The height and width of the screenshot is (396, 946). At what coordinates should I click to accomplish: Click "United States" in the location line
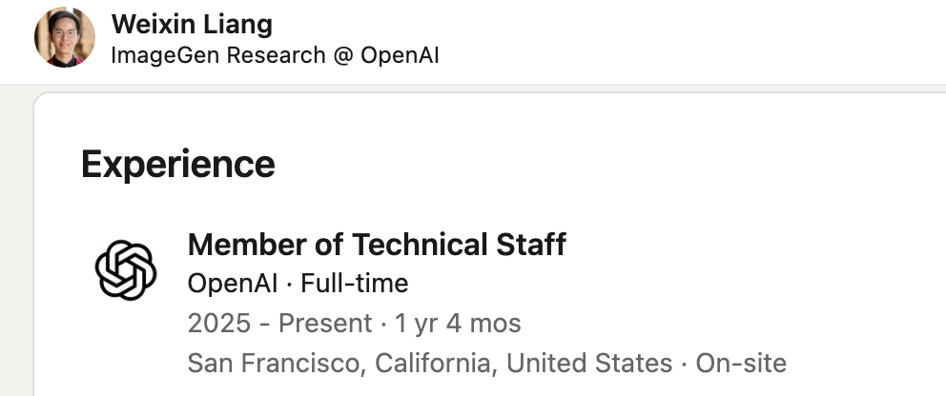[588, 363]
